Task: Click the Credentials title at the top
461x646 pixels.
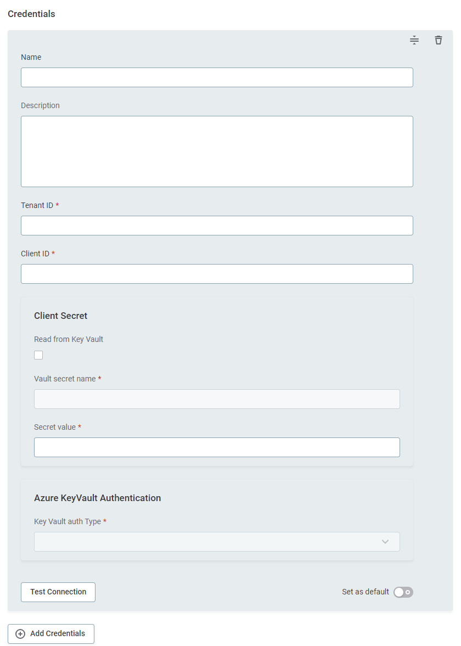Action: tap(31, 14)
